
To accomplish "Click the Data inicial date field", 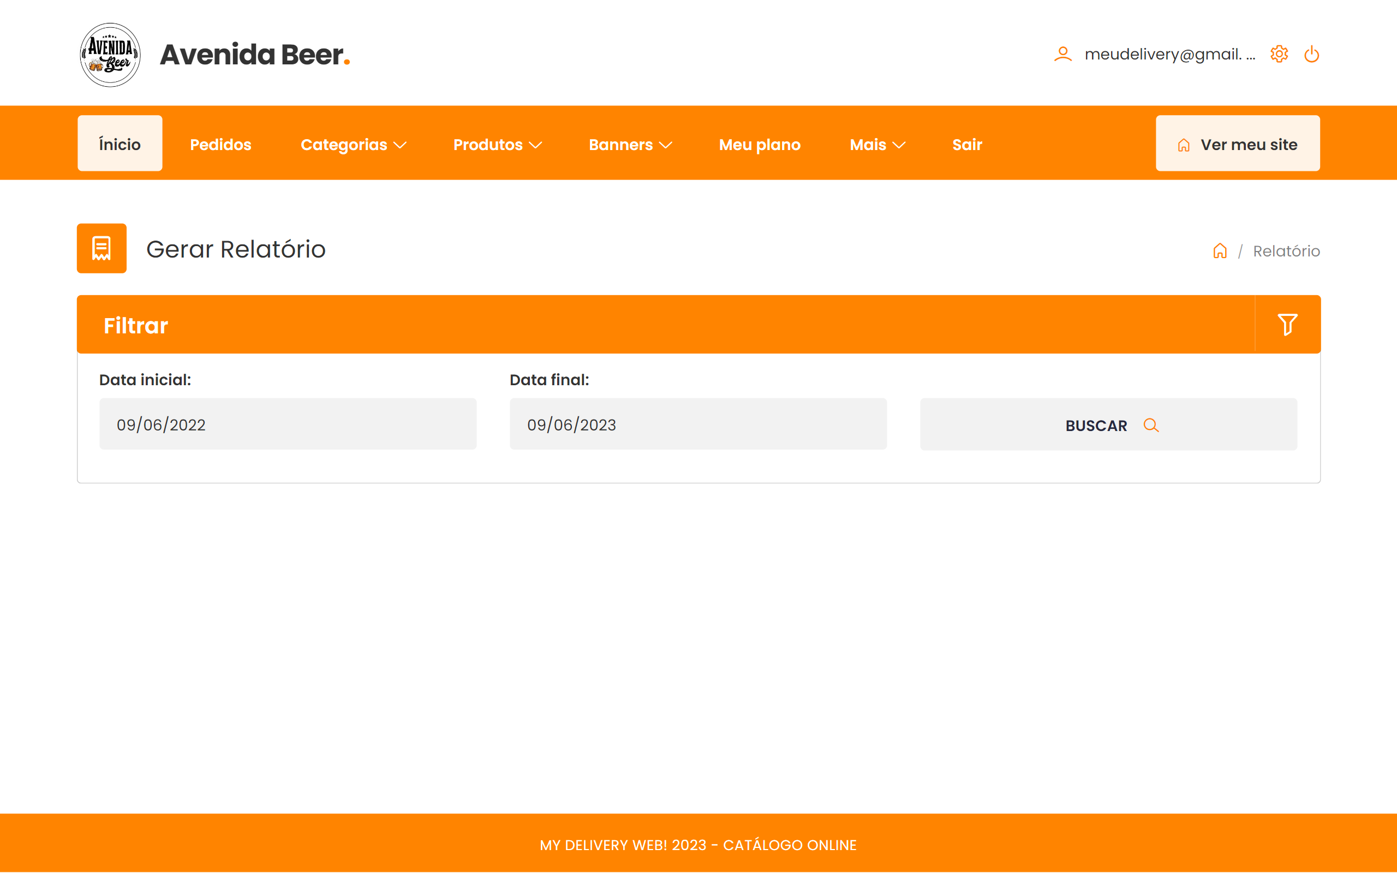I will click(288, 424).
